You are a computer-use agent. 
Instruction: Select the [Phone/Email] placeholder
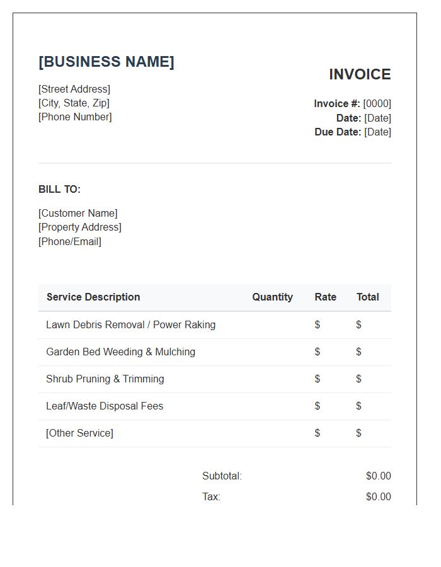pyautogui.click(x=70, y=241)
